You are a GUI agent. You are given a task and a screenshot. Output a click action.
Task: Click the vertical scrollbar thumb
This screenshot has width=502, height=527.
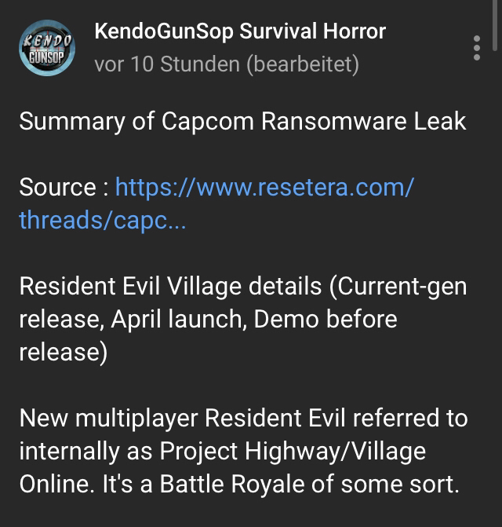[495, 26]
